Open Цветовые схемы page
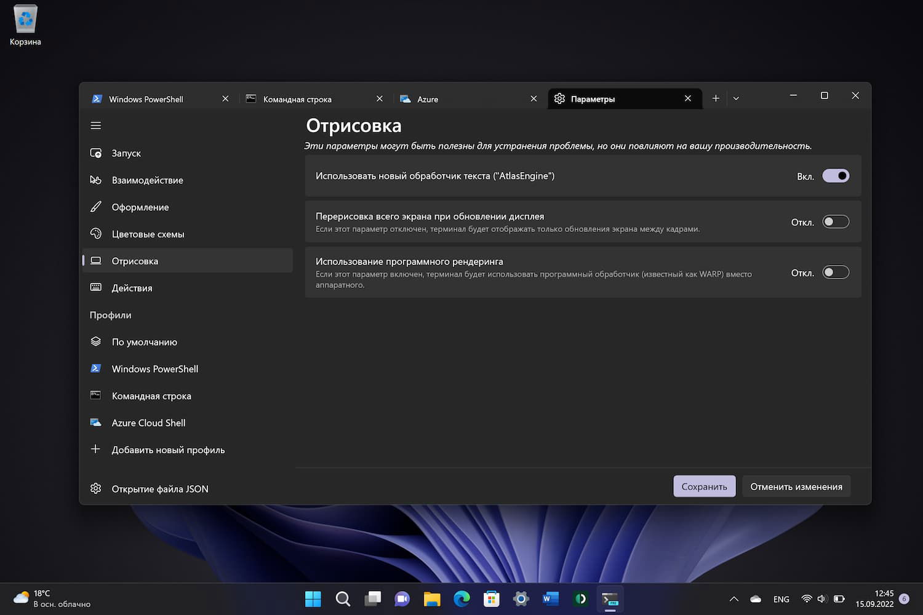This screenshot has height=615, width=923. [148, 234]
